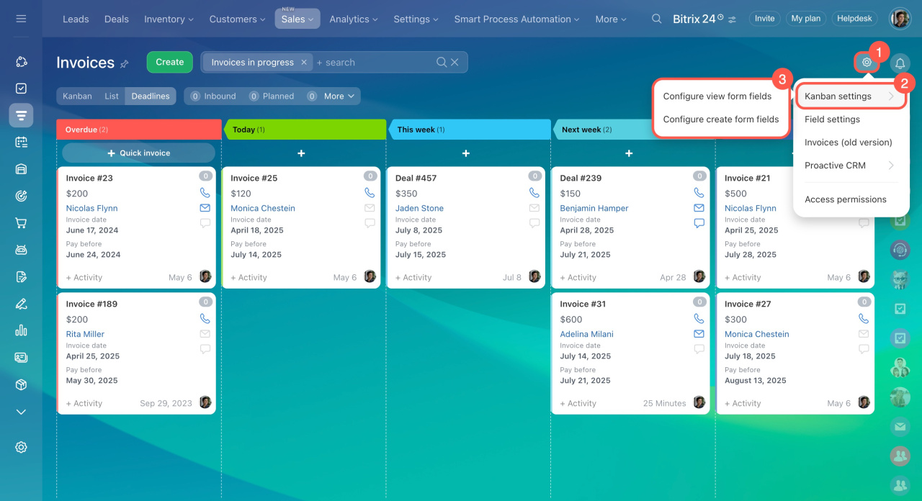This screenshot has height=501, width=922.
Task: Click the Quick invoice button in Overdue
Action: [138, 153]
